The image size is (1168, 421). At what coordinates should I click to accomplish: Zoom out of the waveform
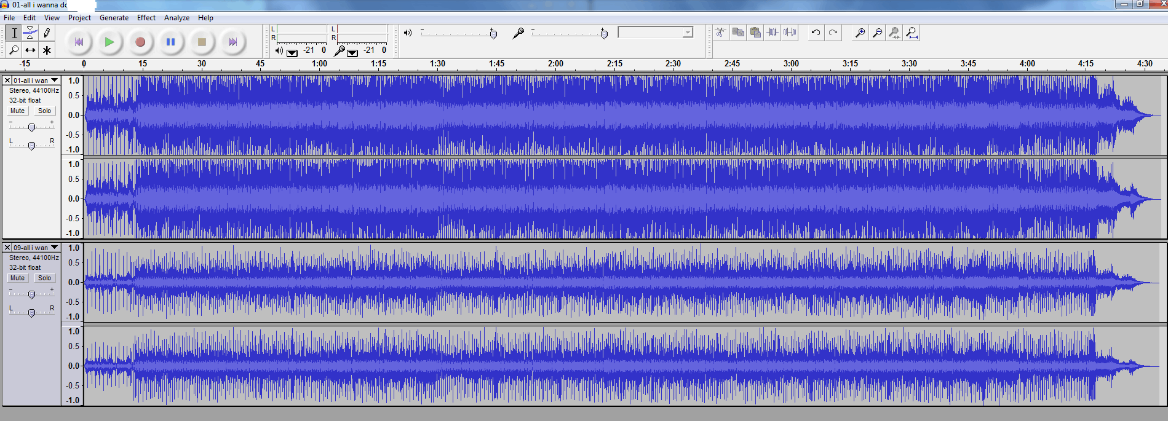pos(878,33)
